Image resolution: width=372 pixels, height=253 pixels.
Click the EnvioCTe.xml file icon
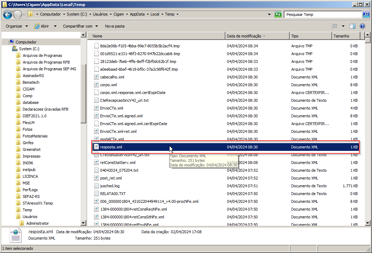[96, 108]
